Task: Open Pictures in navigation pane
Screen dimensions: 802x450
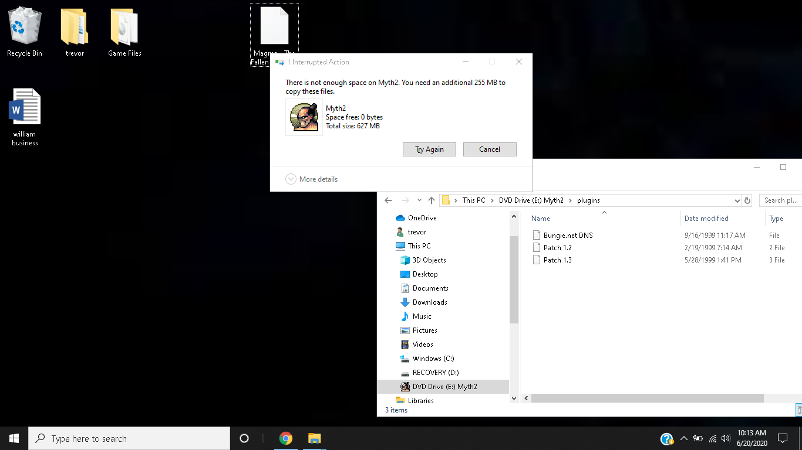Action: pyautogui.click(x=419, y=330)
